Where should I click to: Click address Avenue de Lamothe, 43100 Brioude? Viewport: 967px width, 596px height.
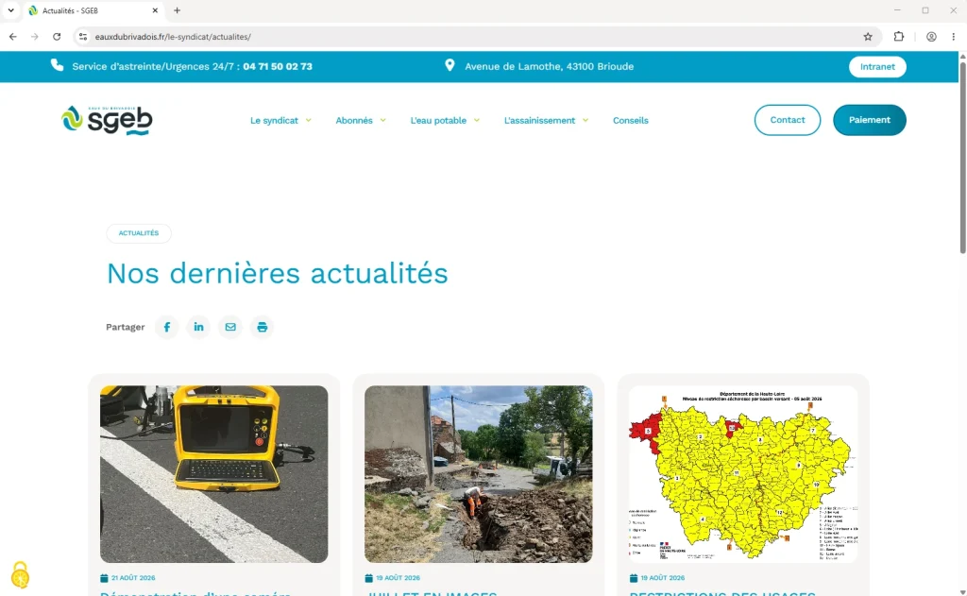[549, 66]
